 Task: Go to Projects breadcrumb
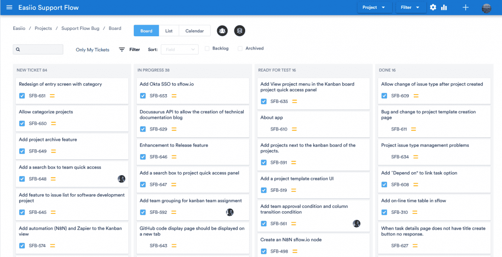pos(43,28)
